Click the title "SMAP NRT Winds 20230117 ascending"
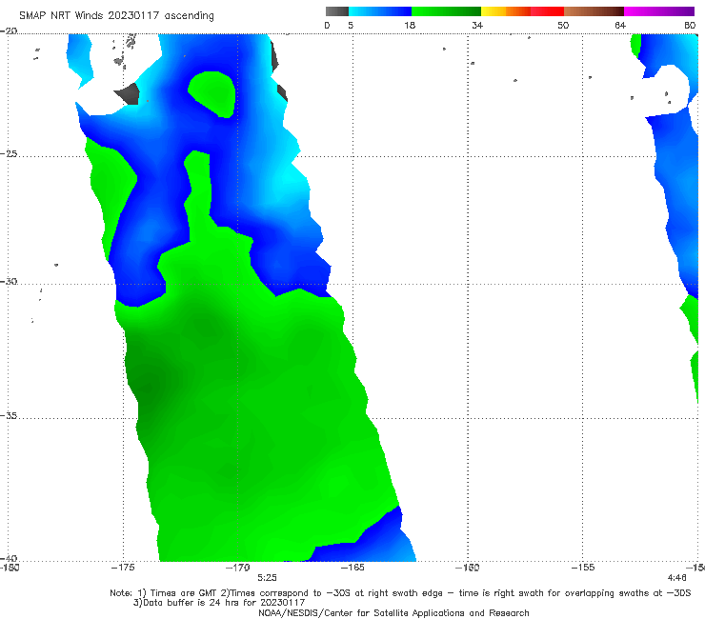Screen dimensions: 705x619 pos(116,16)
